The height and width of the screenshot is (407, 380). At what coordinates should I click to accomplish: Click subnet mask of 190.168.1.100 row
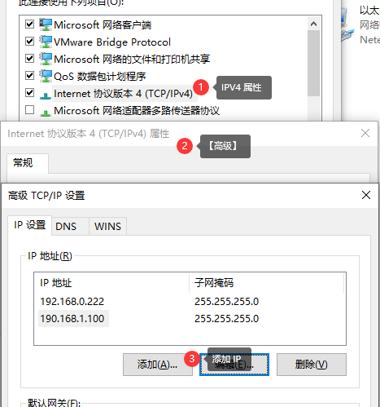pyautogui.click(x=226, y=318)
